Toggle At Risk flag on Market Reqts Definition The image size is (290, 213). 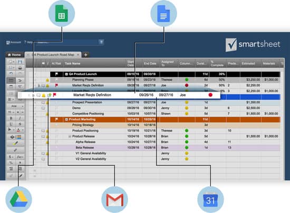click(56, 85)
